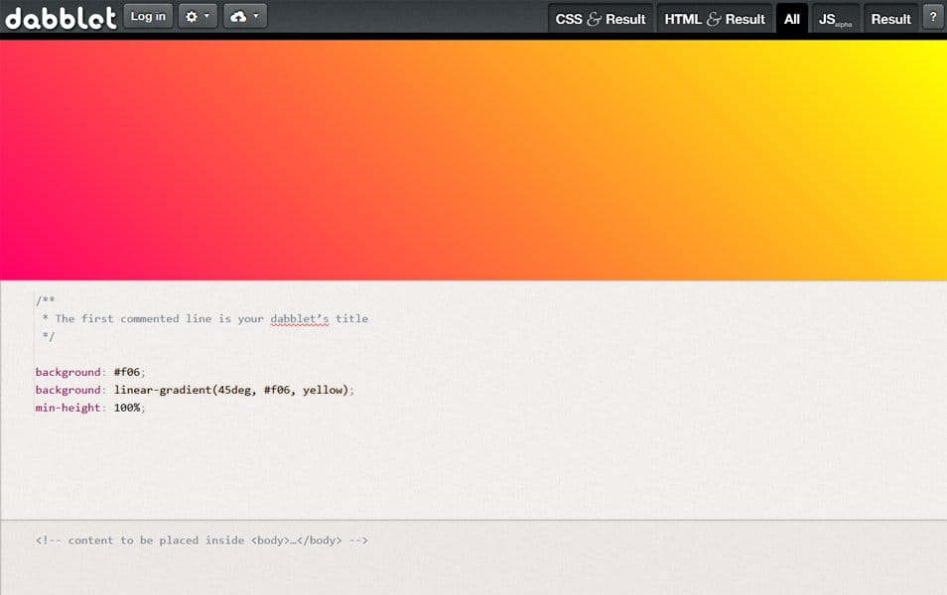Viewport: 947px width, 595px height.
Task: Switch to CSS & Result tab
Action: coord(601,19)
